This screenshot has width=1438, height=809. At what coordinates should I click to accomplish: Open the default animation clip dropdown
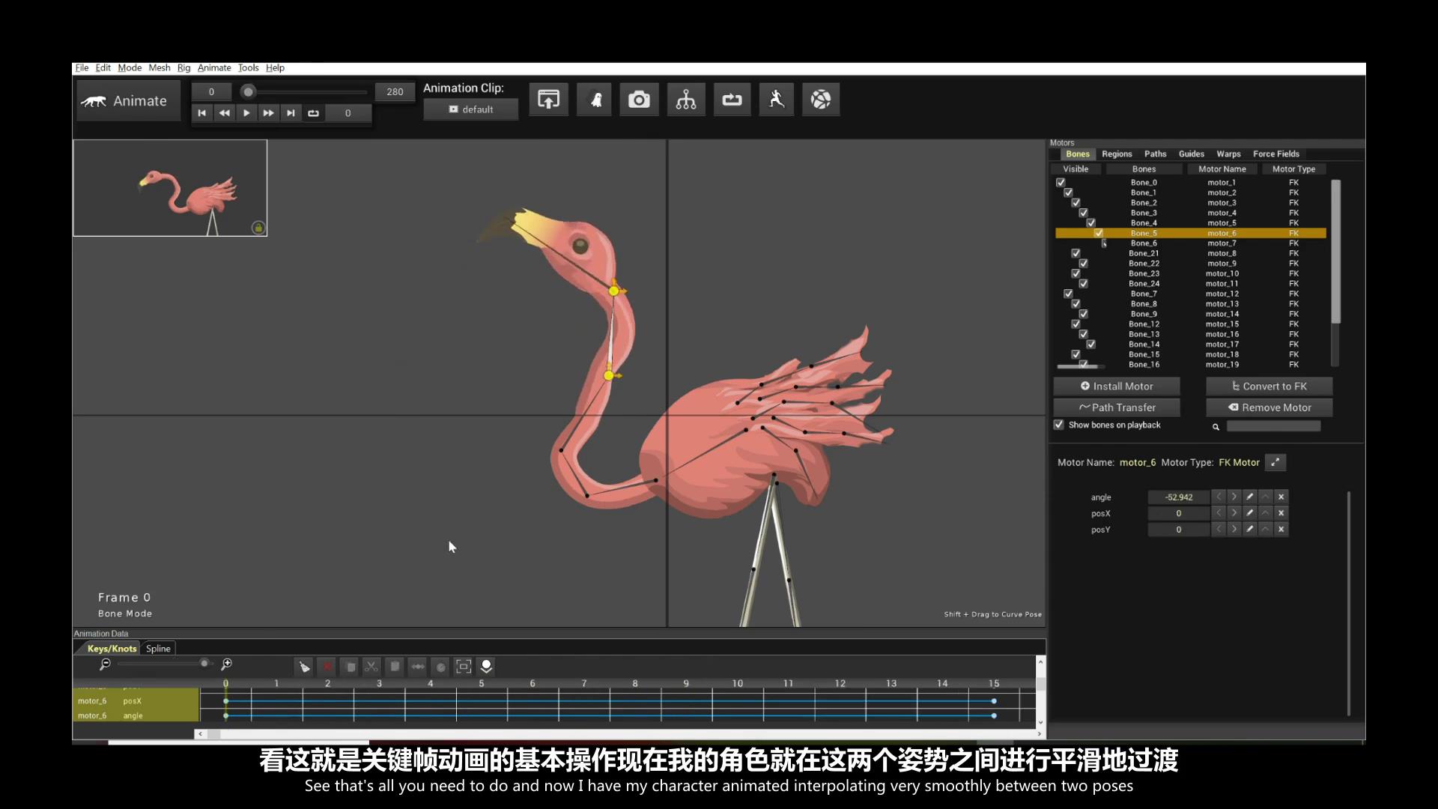(470, 109)
